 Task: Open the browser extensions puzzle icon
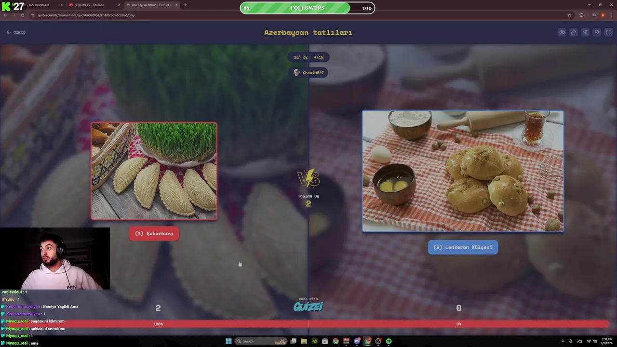581,15
